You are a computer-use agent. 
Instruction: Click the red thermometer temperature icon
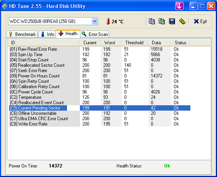[108, 21]
